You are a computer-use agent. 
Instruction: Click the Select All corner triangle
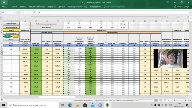click(x=1, y=21)
